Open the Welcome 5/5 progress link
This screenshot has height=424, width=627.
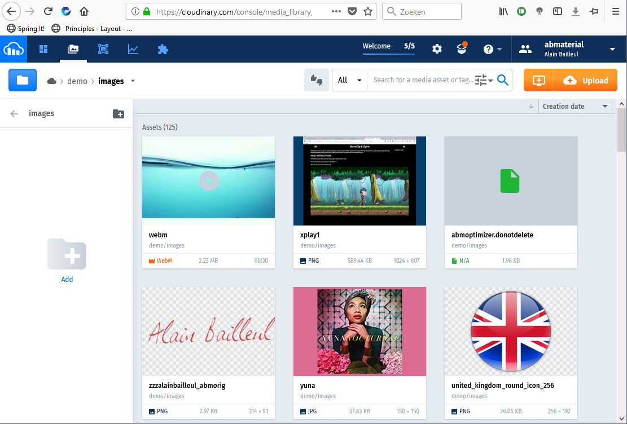388,46
